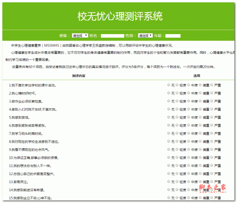Click the 年龄 input field
This screenshot has height=203, width=237.
pyautogui.click(x=173, y=36)
